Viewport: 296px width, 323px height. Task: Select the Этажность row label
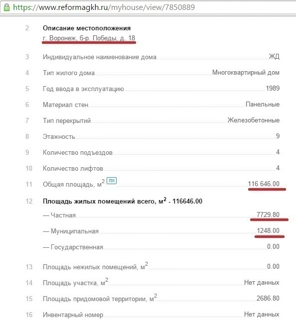pos(59,136)
